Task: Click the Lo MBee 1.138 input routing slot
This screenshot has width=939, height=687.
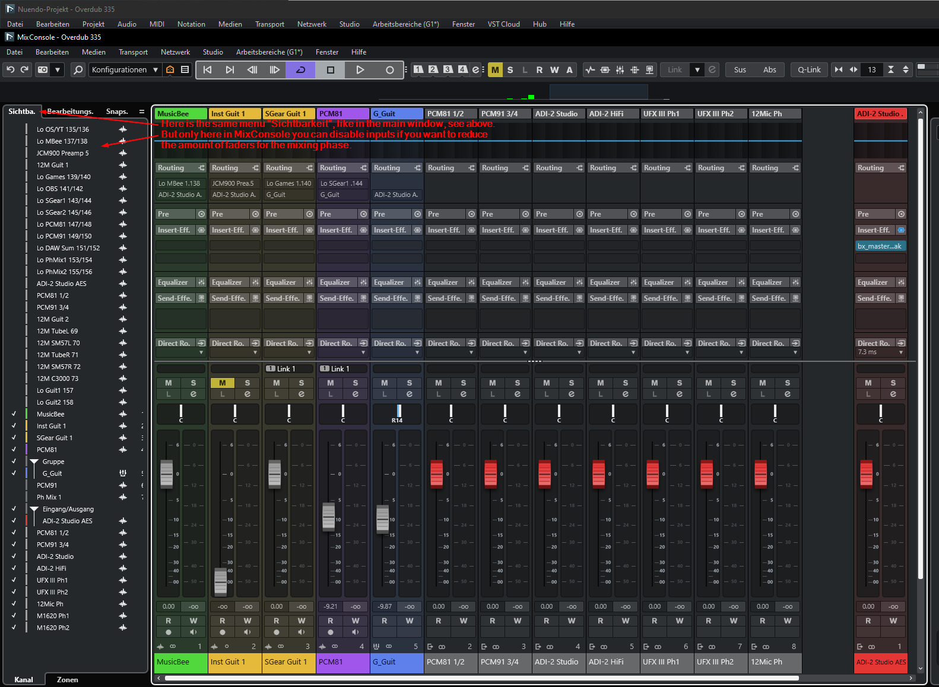Action: click(x=180, y=183)
